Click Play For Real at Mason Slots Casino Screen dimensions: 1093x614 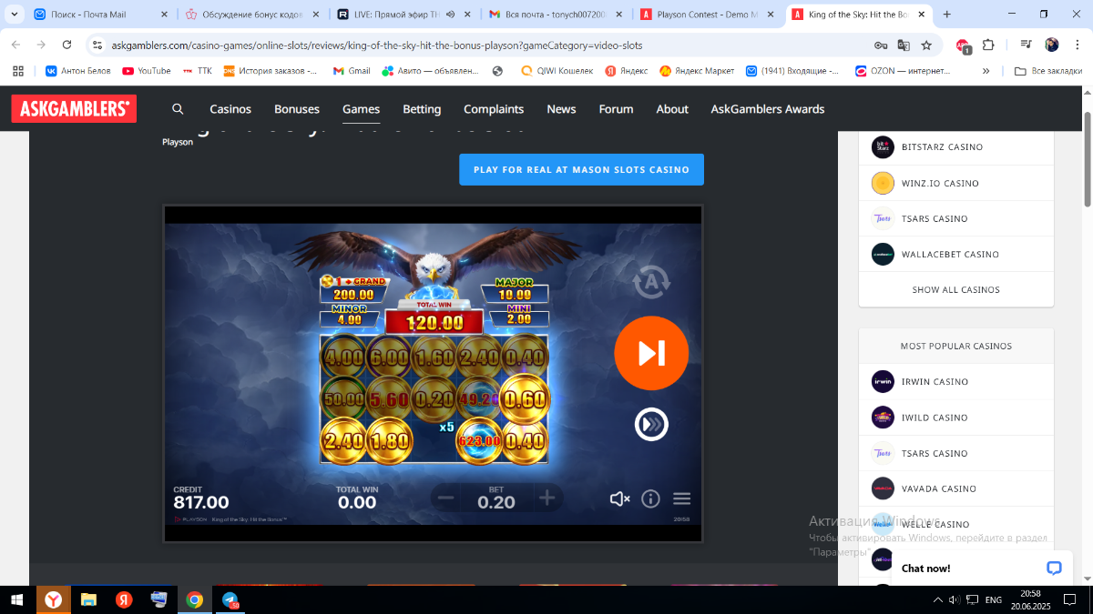[x=581, y=170]
